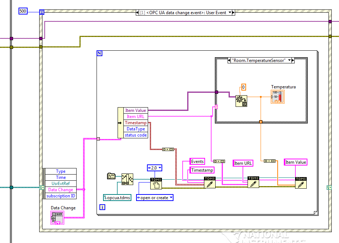Click the purple tunnel on event structure right
Viewport: 339px width, 243px height.
330,21
